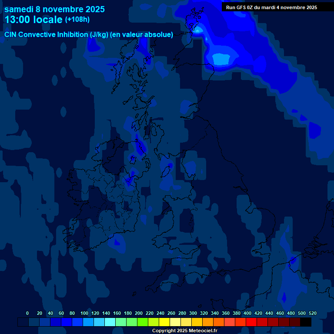This screenshot has height=334, width=334.
Task: Pick the darkest navy first legend swatch
Action: 23,322
